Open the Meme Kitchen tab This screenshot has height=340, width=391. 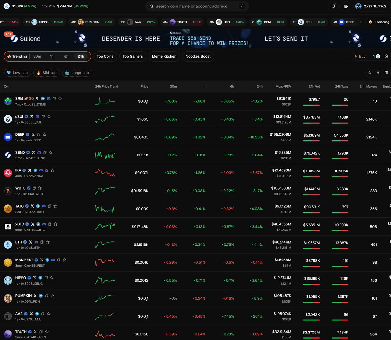pos(164,56)
